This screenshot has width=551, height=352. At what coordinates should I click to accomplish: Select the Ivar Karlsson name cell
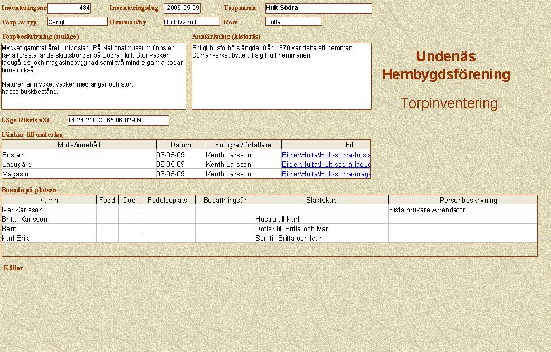[x=49, y=210]
